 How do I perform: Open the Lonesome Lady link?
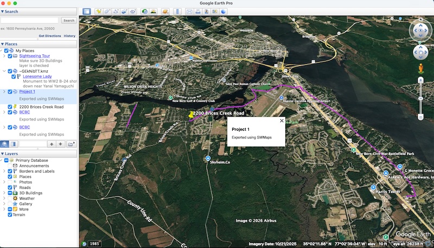37,77
